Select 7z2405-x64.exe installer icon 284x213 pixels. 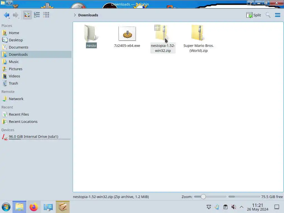[127, 34]
